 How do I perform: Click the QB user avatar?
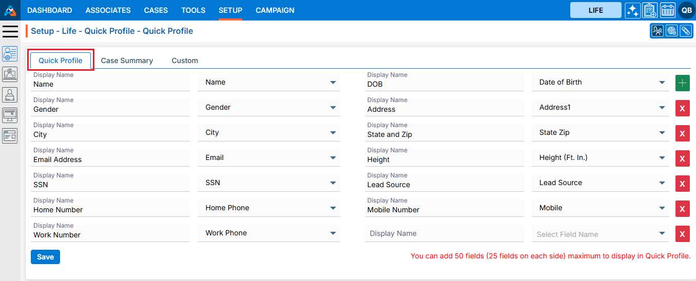pos(686,10)
